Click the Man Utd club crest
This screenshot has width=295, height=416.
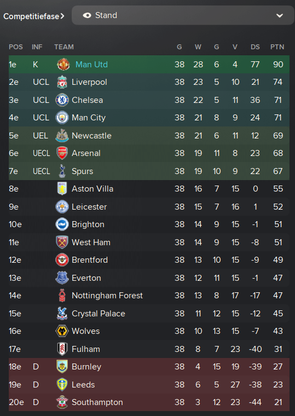point(63,65)
